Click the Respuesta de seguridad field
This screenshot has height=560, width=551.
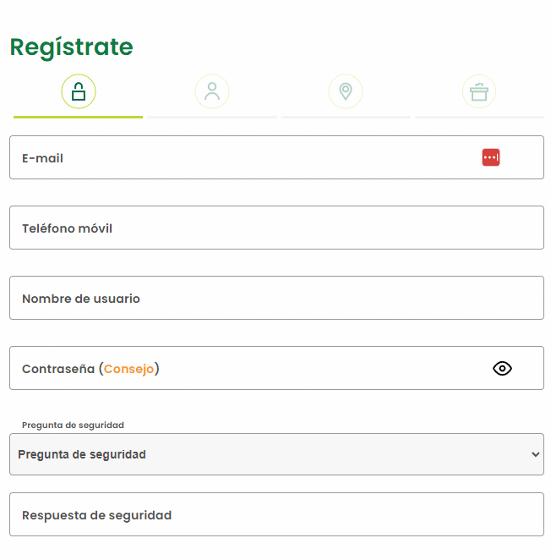tap(276, 514)
